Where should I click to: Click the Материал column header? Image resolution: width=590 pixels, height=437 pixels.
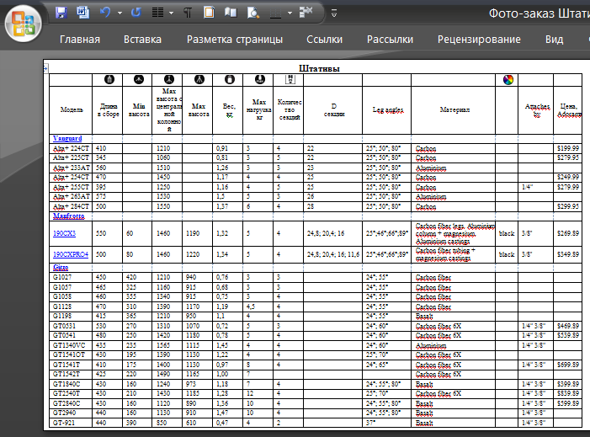click(x=454, y=110)
